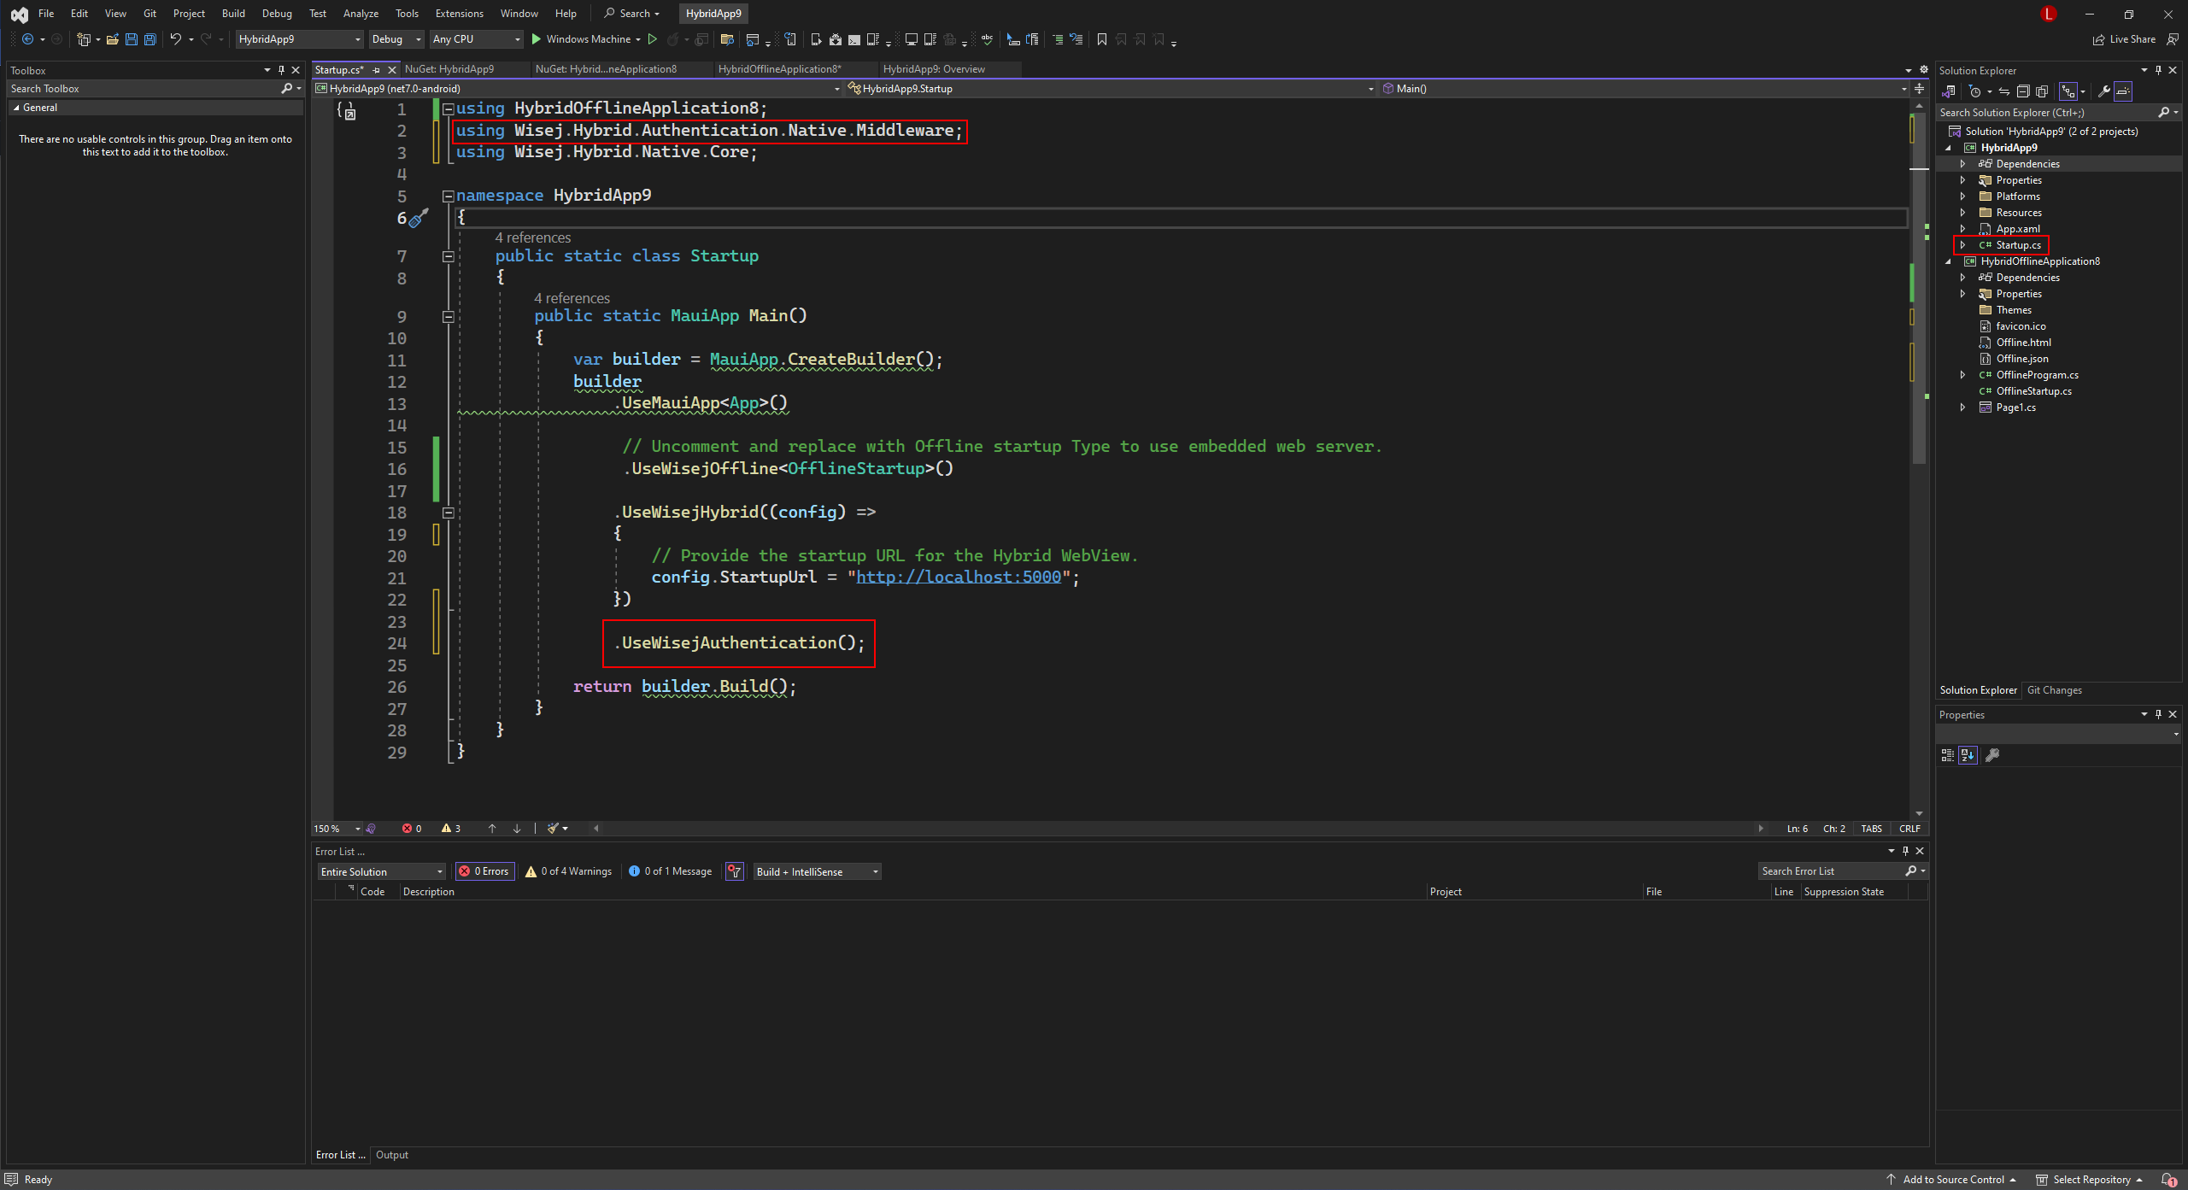
Task: Open Solution Explorer Properties wrench icon
Action: pos(2103,91)
